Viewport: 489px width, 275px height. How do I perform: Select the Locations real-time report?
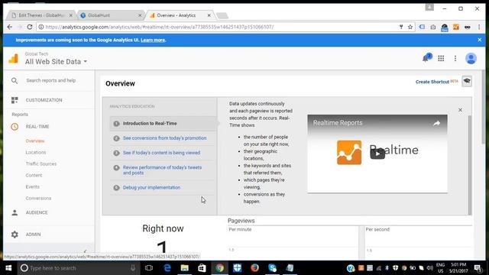tap(36, 153)
